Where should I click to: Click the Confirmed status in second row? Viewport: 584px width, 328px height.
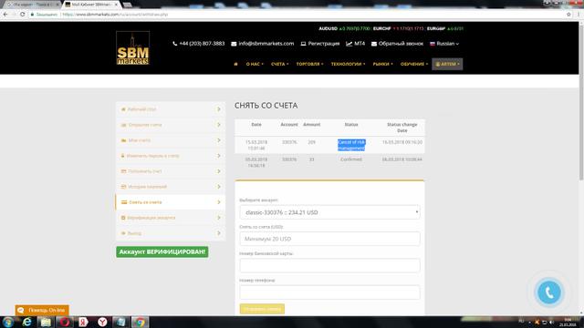351,159
